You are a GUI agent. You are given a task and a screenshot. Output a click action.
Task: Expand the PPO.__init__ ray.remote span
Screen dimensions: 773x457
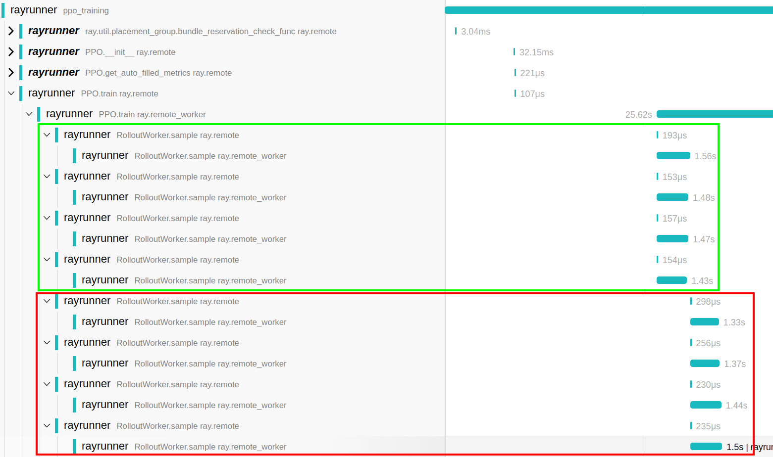pyautogui.click(x=11, y=52)
